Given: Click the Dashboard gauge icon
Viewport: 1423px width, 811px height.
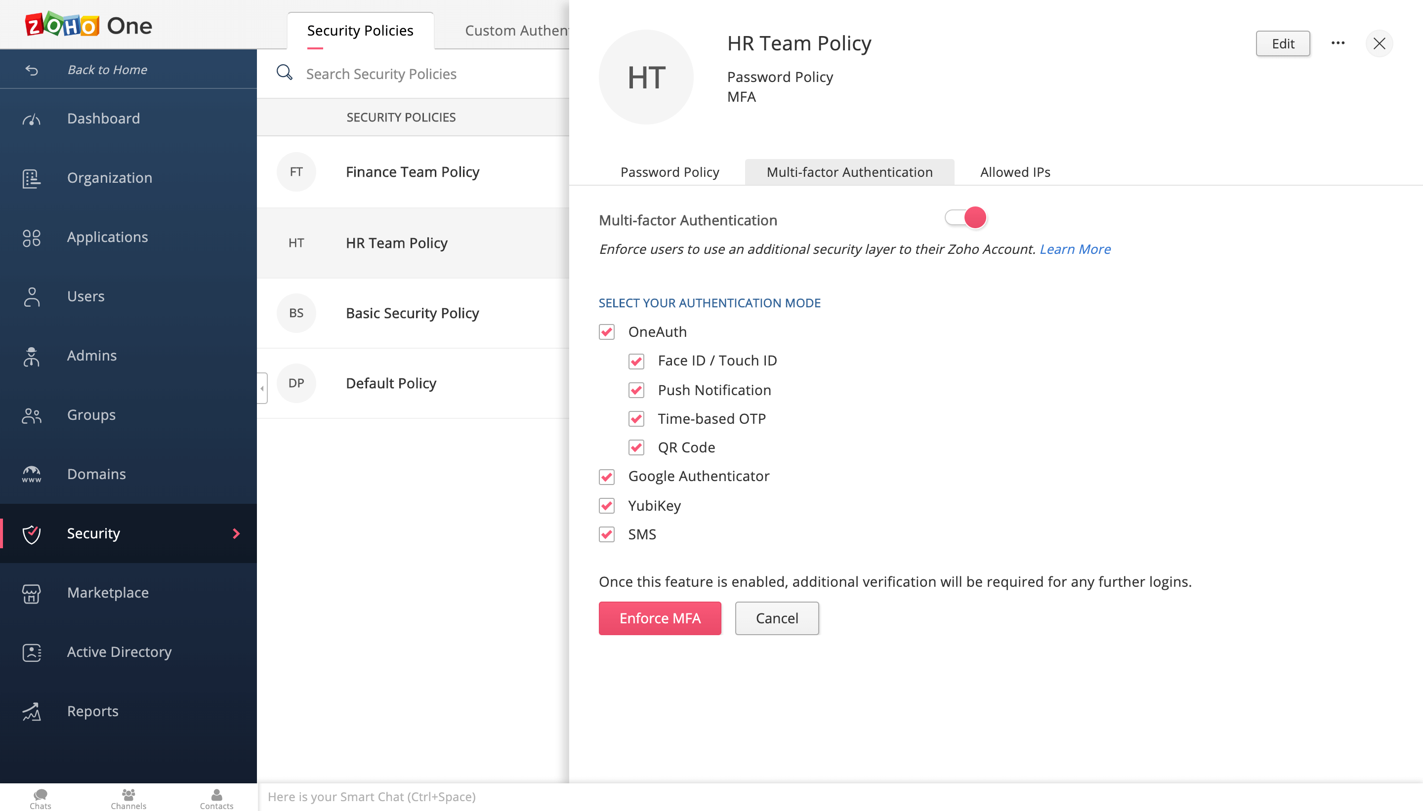Looking at the screenshot, I should coord(31,119).
